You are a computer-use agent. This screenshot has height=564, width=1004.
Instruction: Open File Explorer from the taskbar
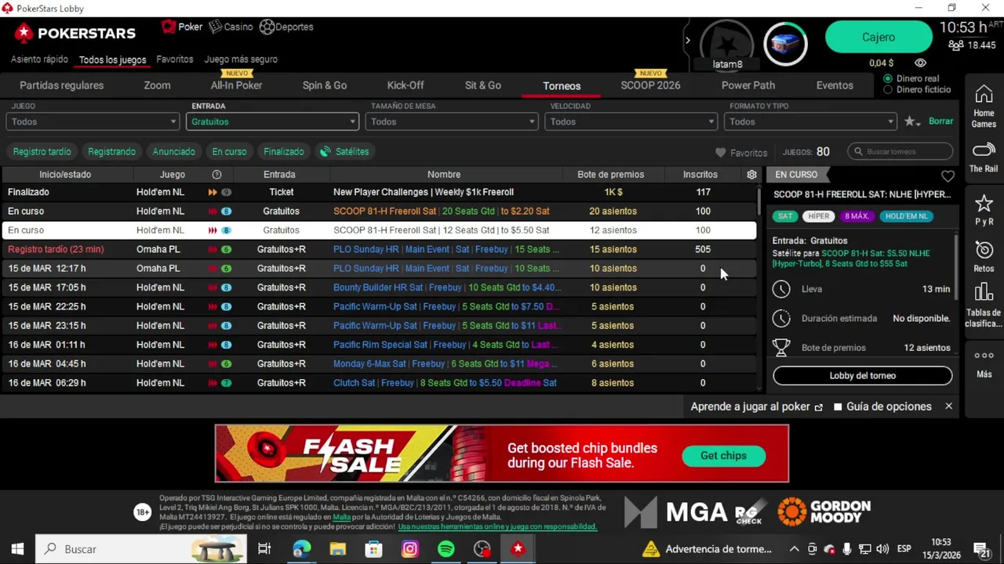pos(337,549)
